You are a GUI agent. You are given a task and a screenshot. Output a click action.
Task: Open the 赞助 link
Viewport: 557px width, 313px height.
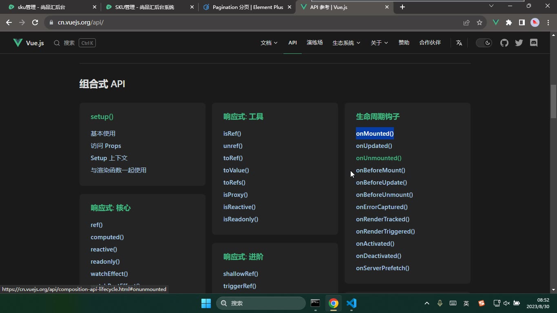tap(404, 43)
